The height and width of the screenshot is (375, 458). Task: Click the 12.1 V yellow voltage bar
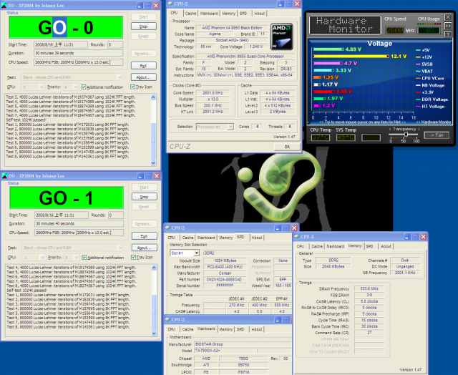click(351, 56)
